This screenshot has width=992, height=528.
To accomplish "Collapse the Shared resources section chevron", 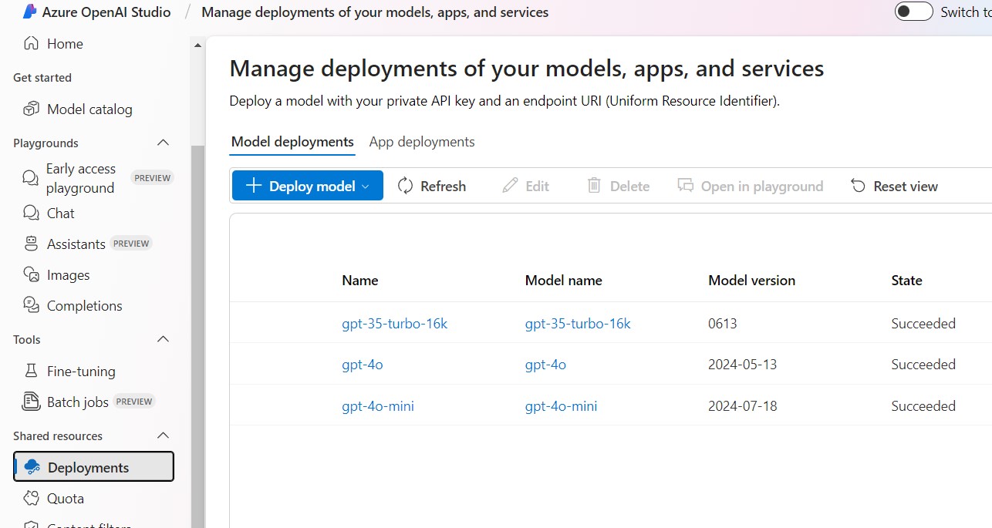I will click(163, 436).
